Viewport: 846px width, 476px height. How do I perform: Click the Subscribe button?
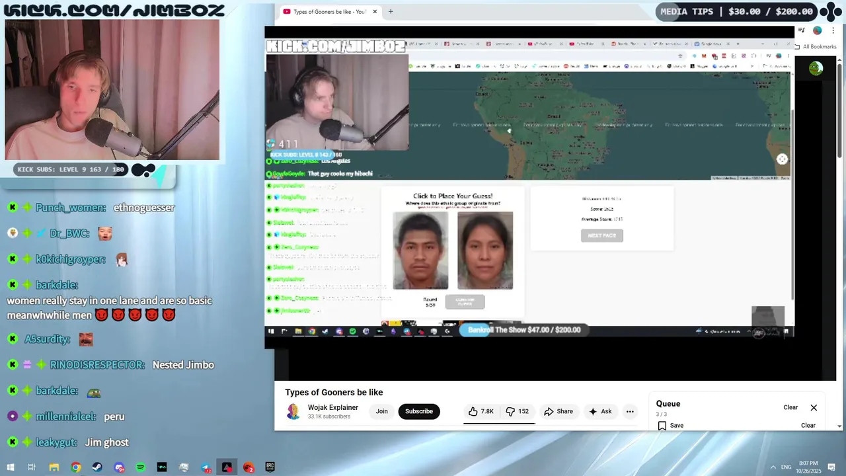[x=419, y=411]
